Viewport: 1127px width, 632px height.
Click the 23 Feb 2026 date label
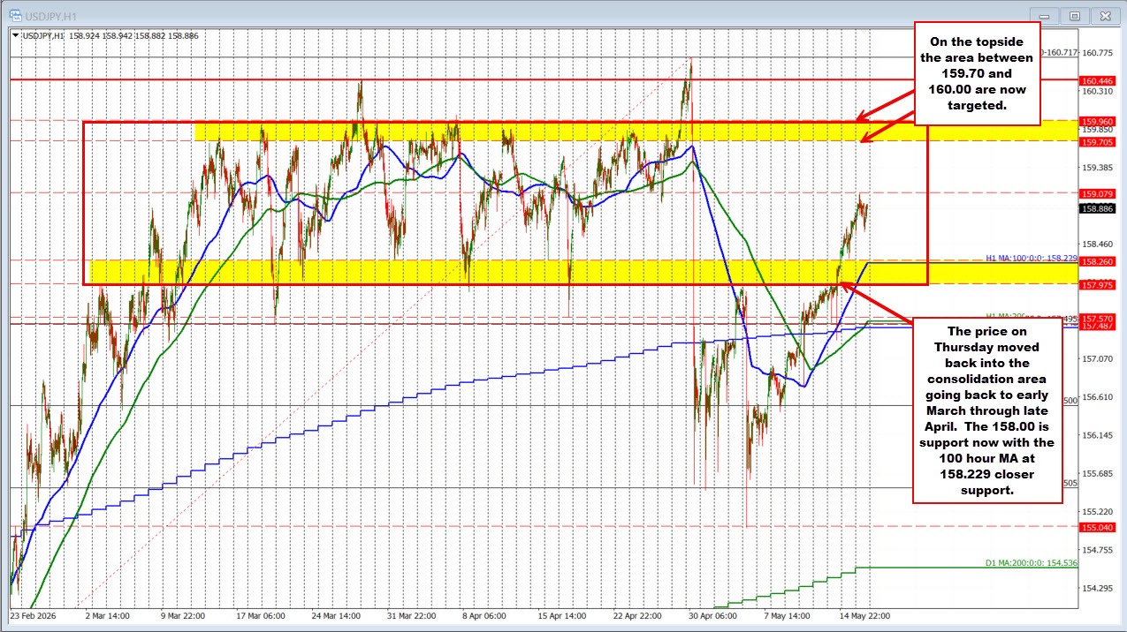click(x=32, y=615)
